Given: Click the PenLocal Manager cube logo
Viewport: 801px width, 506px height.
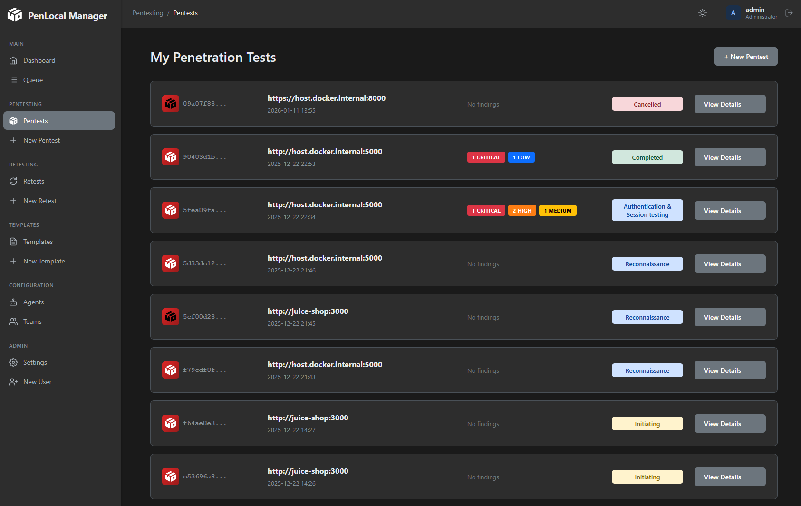Looking at the screenshot, I should coord(15,15).
